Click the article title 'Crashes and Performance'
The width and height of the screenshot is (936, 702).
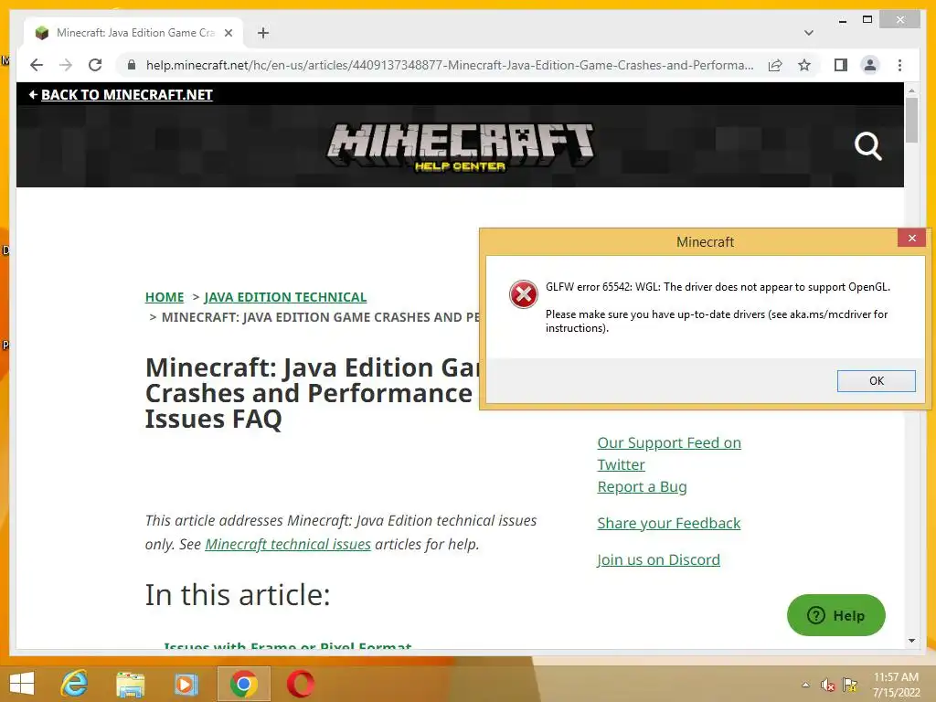[x=309, y=393]
